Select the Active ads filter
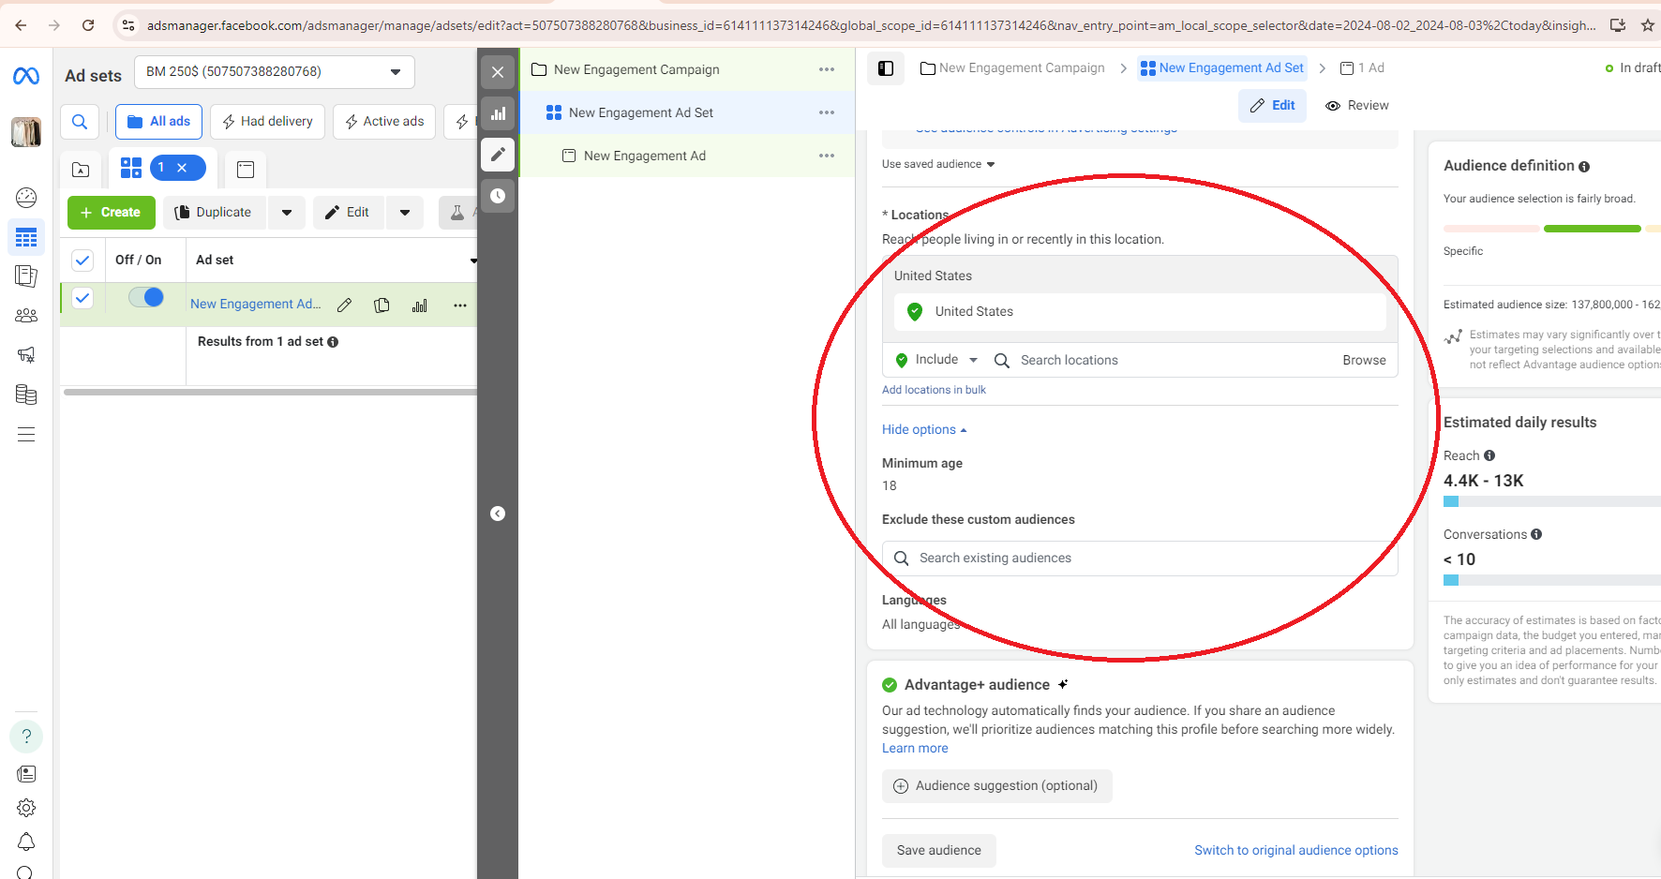 click(x=384, y=122)
